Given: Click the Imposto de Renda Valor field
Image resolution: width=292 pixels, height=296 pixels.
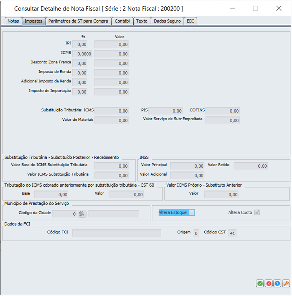Looking at the screenshot, I should pos(111,73).
